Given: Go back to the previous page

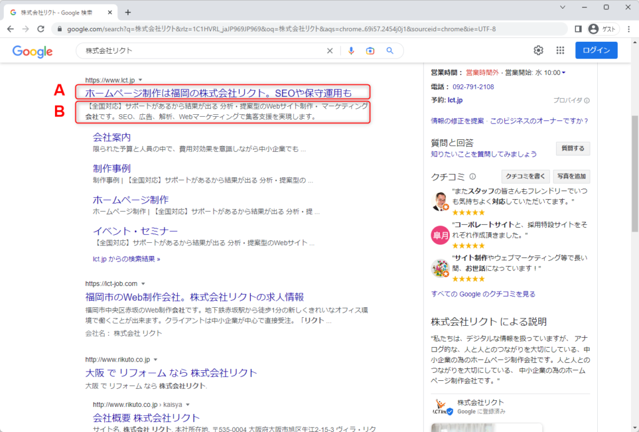Looking at the screenshot, I should [11, 29].
